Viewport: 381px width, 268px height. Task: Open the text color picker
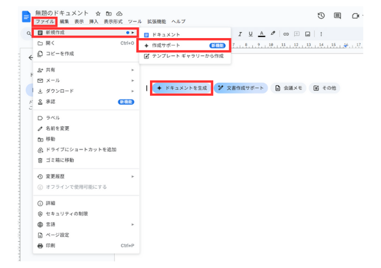261,34
